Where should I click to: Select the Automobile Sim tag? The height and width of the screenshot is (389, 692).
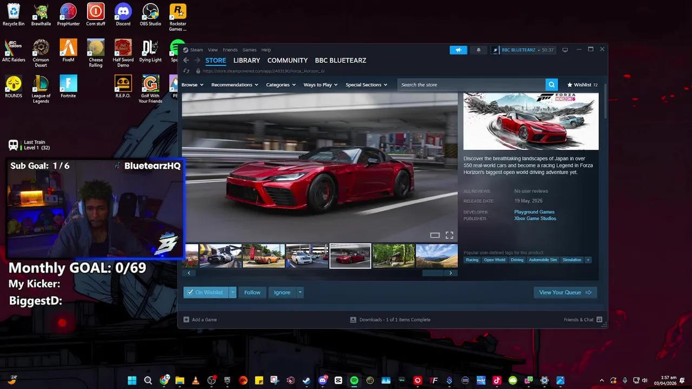coord(543,260)
